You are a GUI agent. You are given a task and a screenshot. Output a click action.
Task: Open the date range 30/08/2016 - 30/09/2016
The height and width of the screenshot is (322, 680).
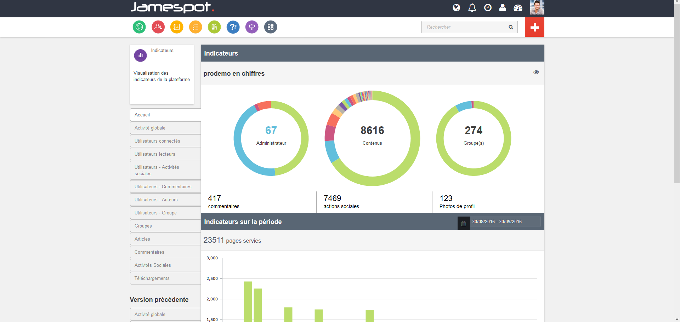(x=505, y=222)
